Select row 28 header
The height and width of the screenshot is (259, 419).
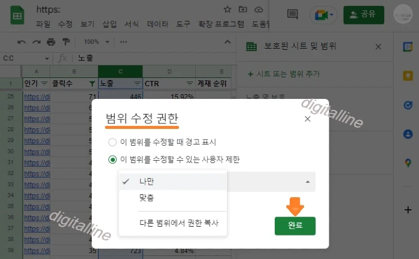click(x=10, y=129)
